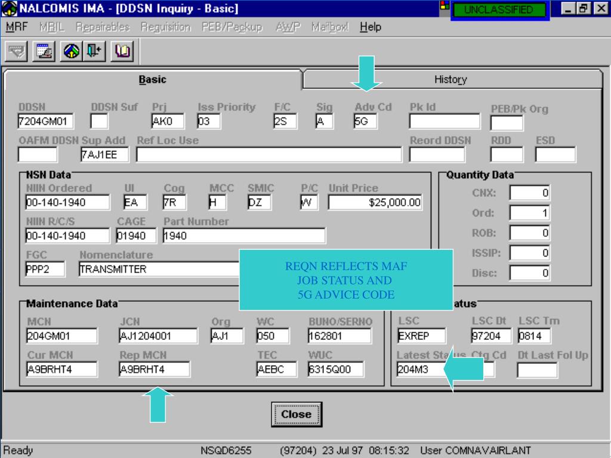Click the small colored squares icon beside UNCLASSIFIED
The width and height of the screenshot is (611, 458).
point(444,5)
